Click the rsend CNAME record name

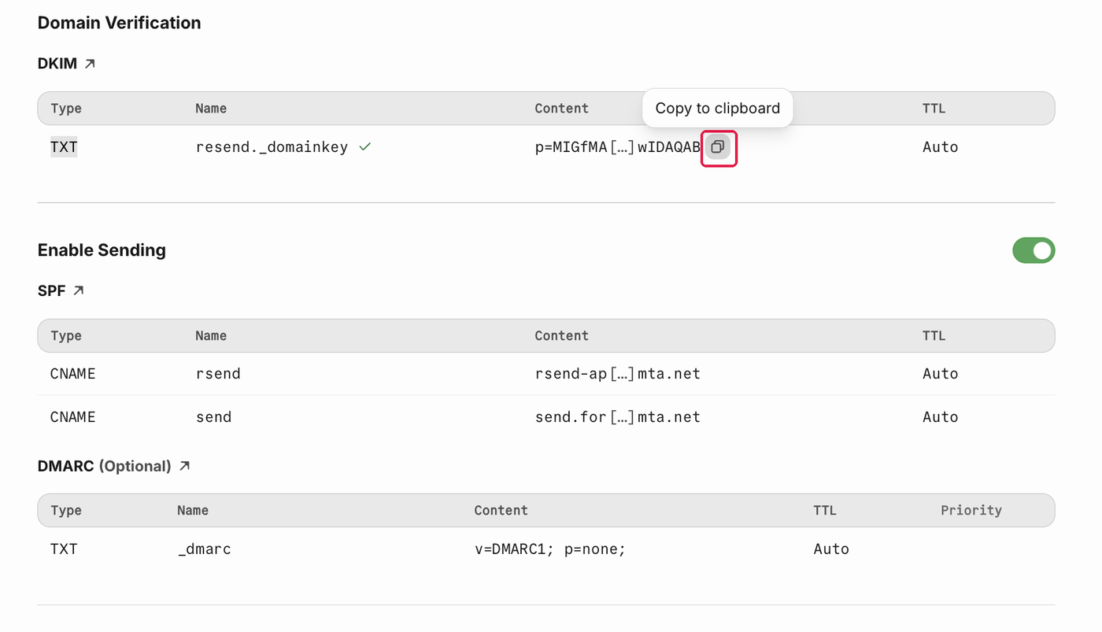(x=218, y=374)
